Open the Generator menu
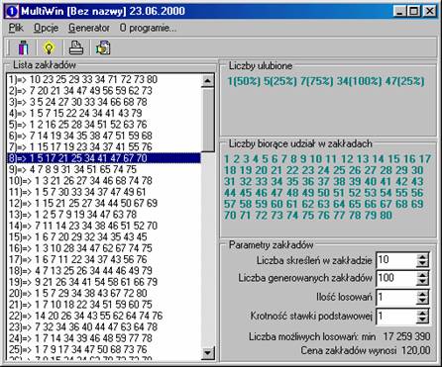 click(x=89, y=28)
